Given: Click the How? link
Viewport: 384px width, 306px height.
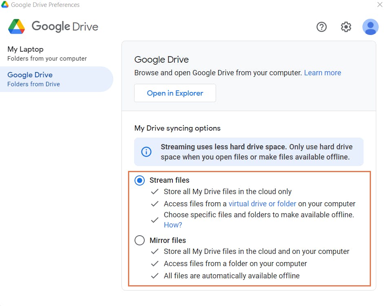Looking at the screenshot, I should click(x=173, y=225).
